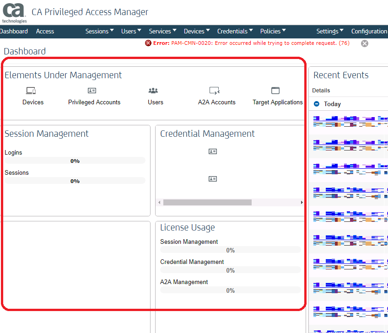Open the Users menu in navigation bar
Screen dimensions: 388x333
click(x=131, y=31)
